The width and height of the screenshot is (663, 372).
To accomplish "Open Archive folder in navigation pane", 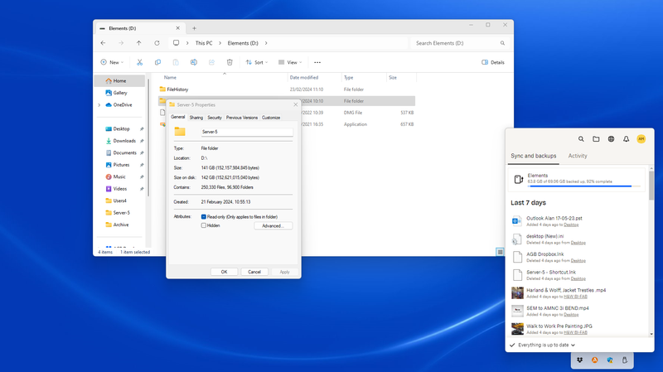I will 120,225.
